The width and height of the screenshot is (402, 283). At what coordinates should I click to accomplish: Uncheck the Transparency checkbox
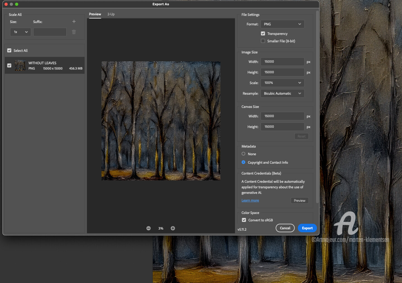click(x=263, y=34)
